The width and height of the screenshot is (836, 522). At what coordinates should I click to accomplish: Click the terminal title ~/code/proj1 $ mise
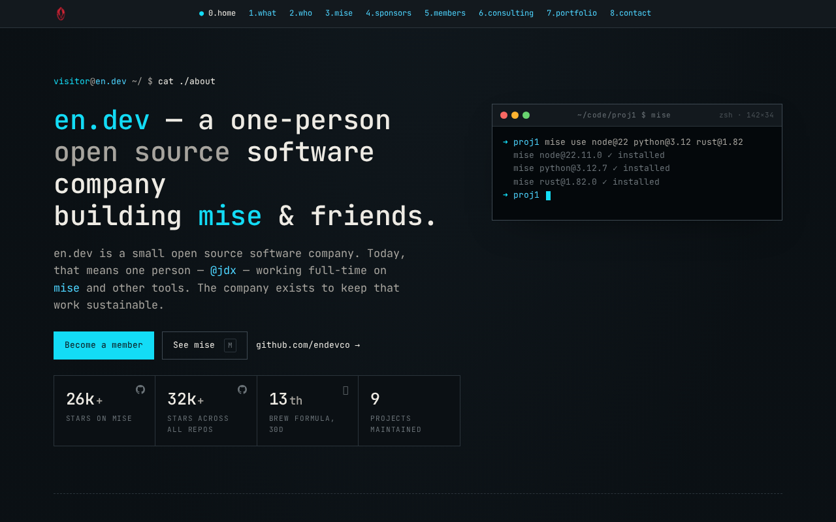click(x=624, y=115)
